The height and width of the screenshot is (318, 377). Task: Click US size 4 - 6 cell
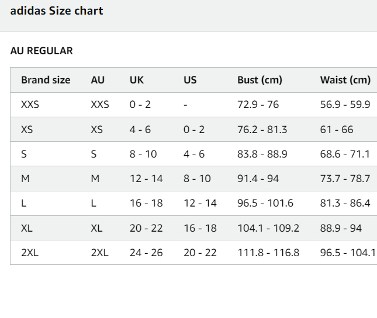pos(194,154)
